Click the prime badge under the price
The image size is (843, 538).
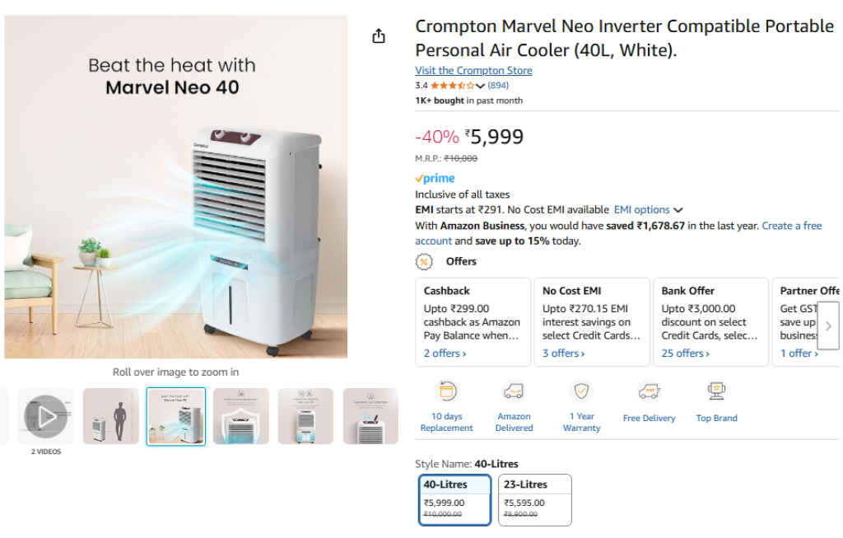(x=435, y=178)
